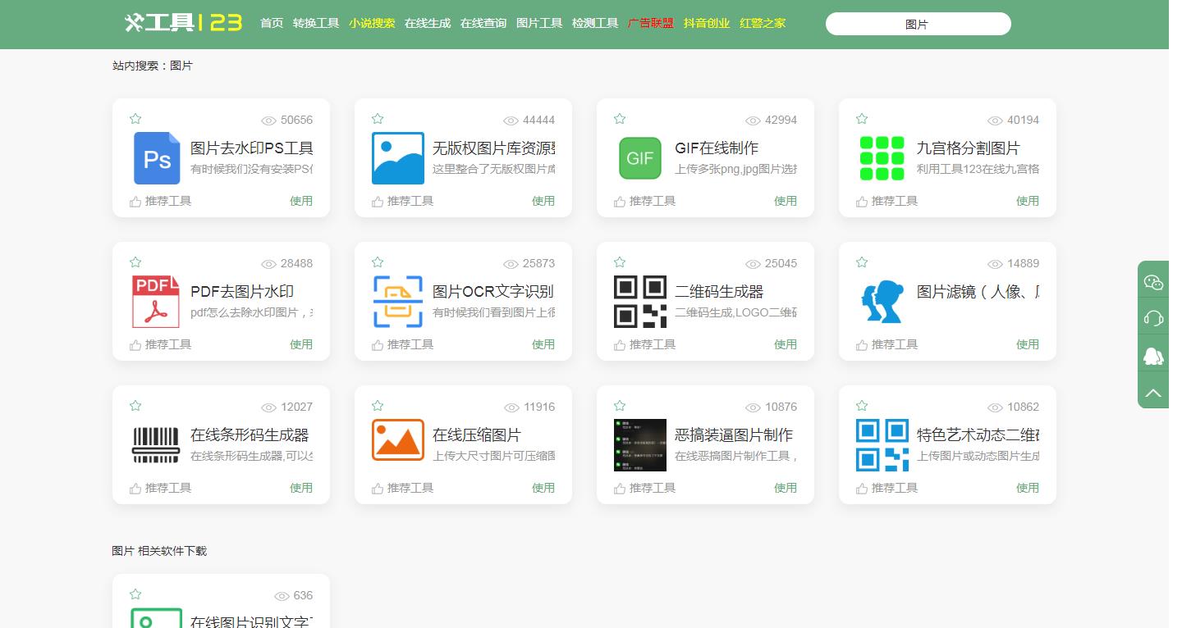Select the 在线查询 navigation item
1182x628 pixels.
(483, 24)
